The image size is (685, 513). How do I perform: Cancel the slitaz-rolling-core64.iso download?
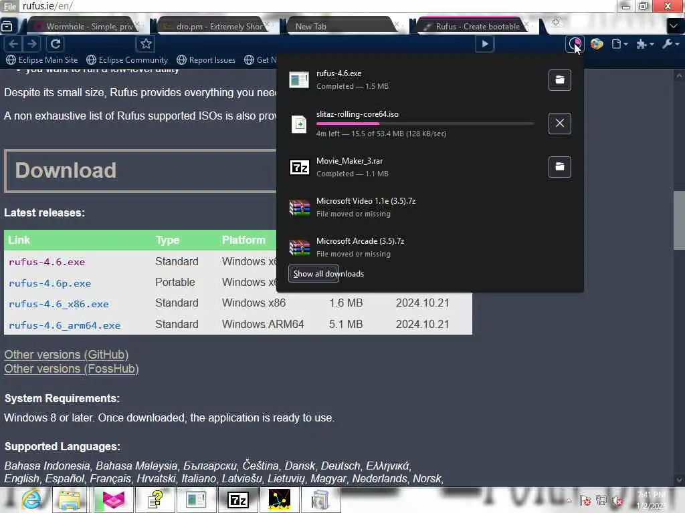(560, 124)
